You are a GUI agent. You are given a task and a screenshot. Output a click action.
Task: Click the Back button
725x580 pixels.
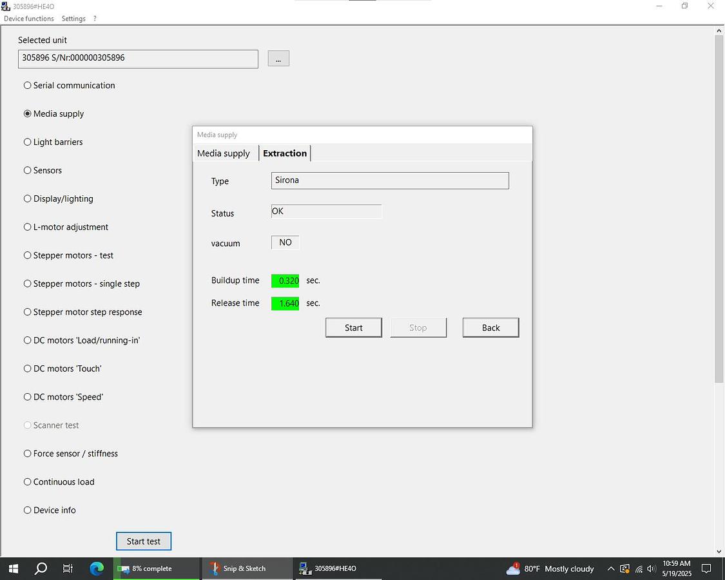point(490,327)
